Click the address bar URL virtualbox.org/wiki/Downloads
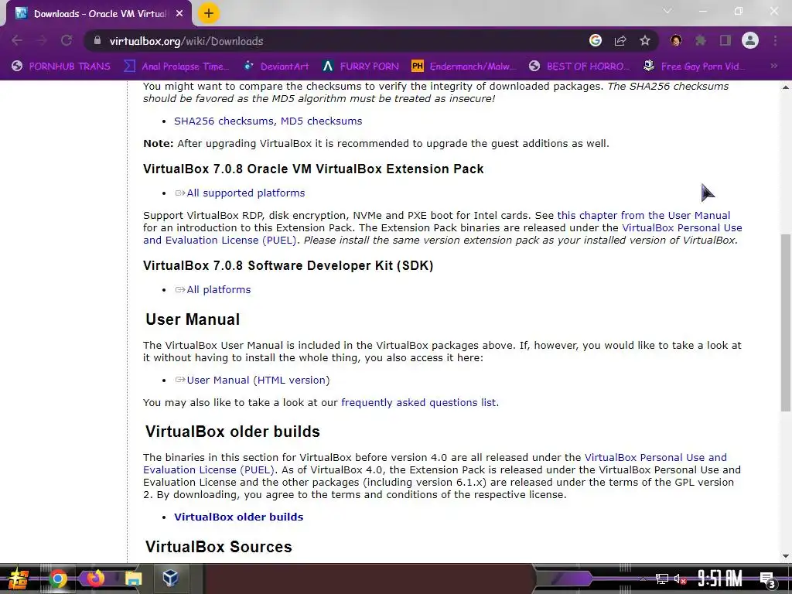The image size is (792, 594). (x=186, y=41)
